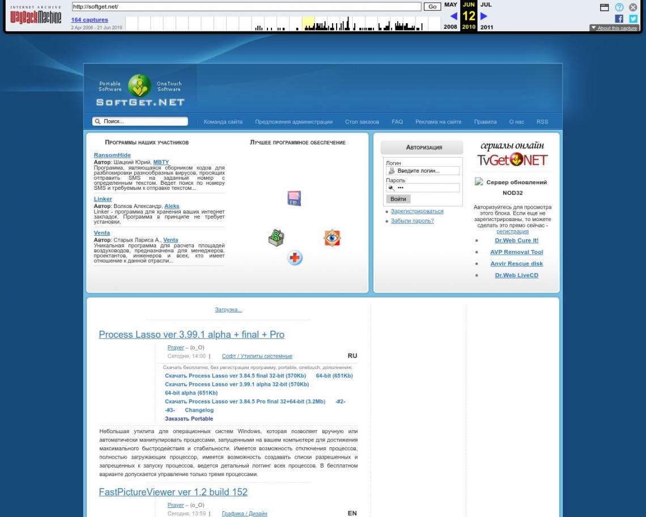The height and width of the screenshot is (517, 646).
Task: Click the Go button next to the URL field
Action: point(432,7)
